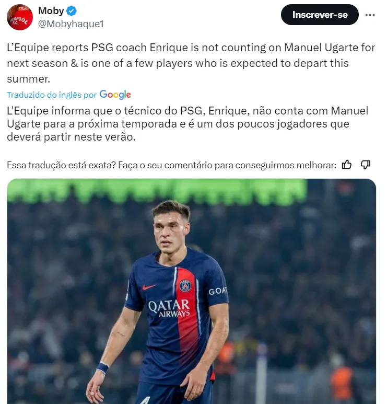387x404 pixels.
Task: Click the "Essa tradução está exata?" prompt
Action: 171,165
